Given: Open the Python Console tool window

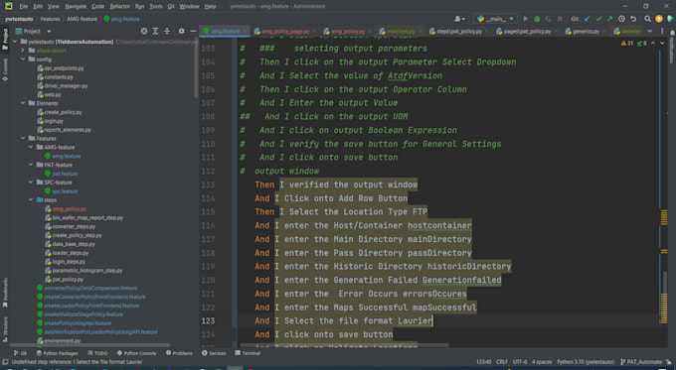Looking at the screenshot, I should tap(136, 353).
